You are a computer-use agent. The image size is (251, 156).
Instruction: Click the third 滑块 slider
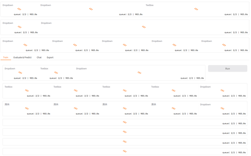[125, 108]
